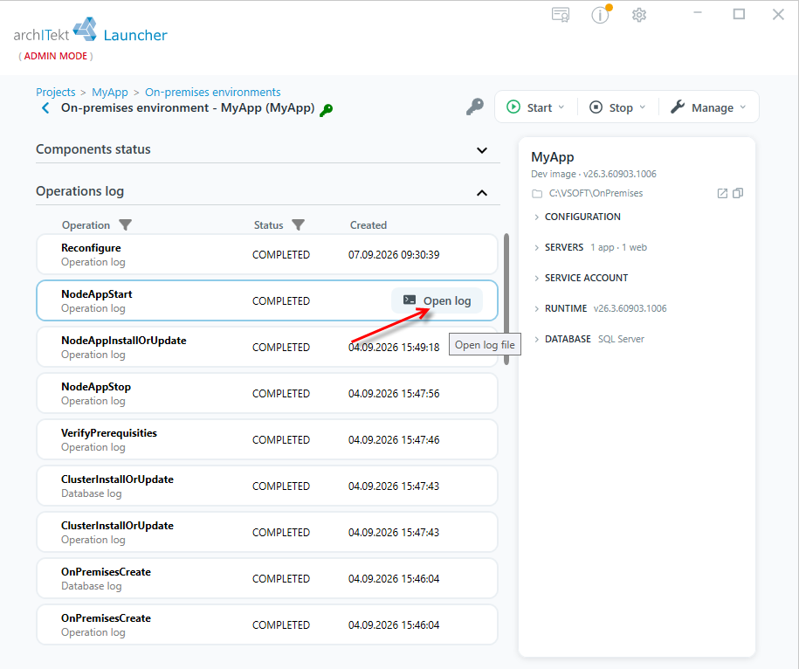The width and height of the screenshot is (799, 669).
Task: Click the folder icon next to C:\VSOFT\OnPremises
Action: (x=537, y=194)
